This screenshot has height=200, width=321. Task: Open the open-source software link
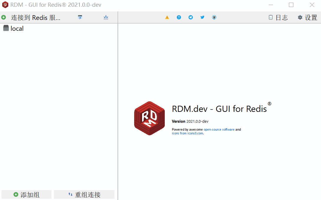tap(219, 129)
